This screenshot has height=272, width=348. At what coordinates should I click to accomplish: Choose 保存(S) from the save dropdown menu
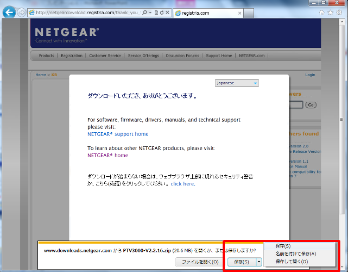point(300,246)
